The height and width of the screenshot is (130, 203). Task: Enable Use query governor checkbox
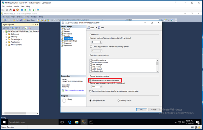coord(91,46)
